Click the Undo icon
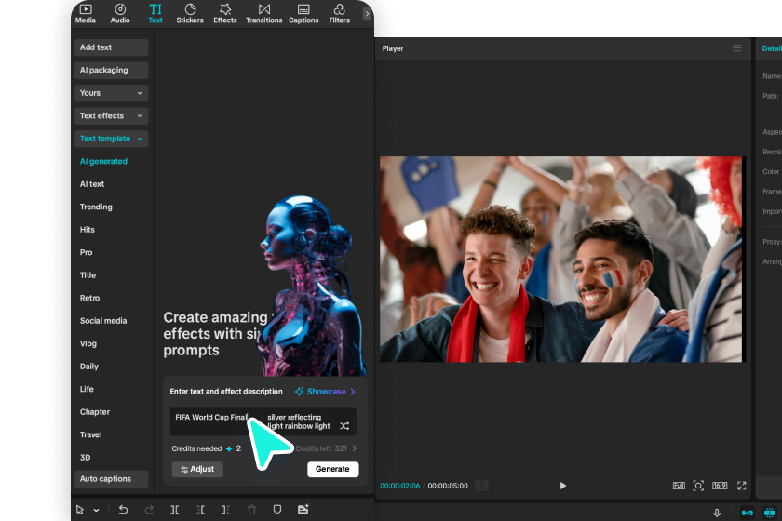Viewport: 782px width, 521px height. (123, 510)
